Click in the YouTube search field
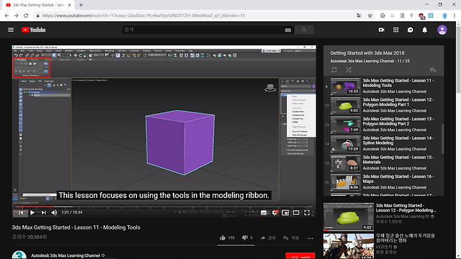The width and height of the screenshot is (461, 259). pos(203,29)
